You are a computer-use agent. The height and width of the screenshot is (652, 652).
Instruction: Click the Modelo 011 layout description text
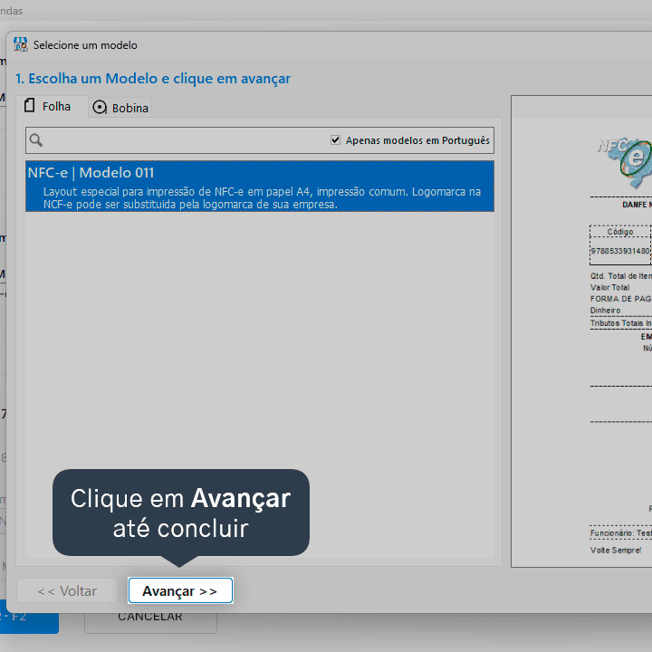(262, 198)
